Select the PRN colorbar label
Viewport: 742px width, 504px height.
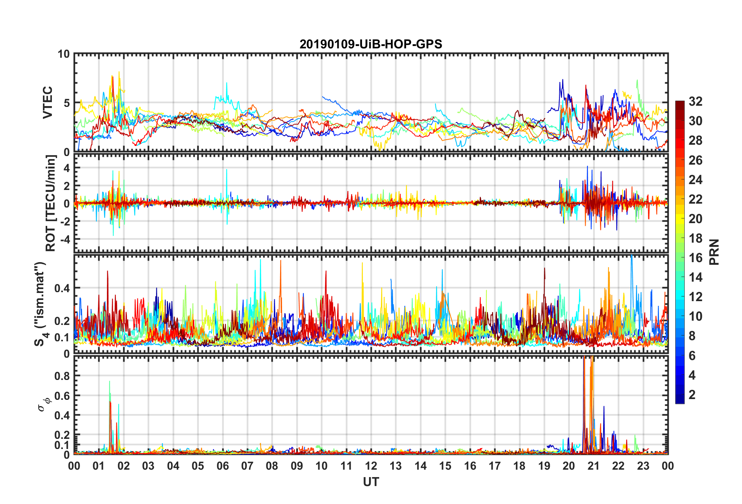(x=714, y=252)
